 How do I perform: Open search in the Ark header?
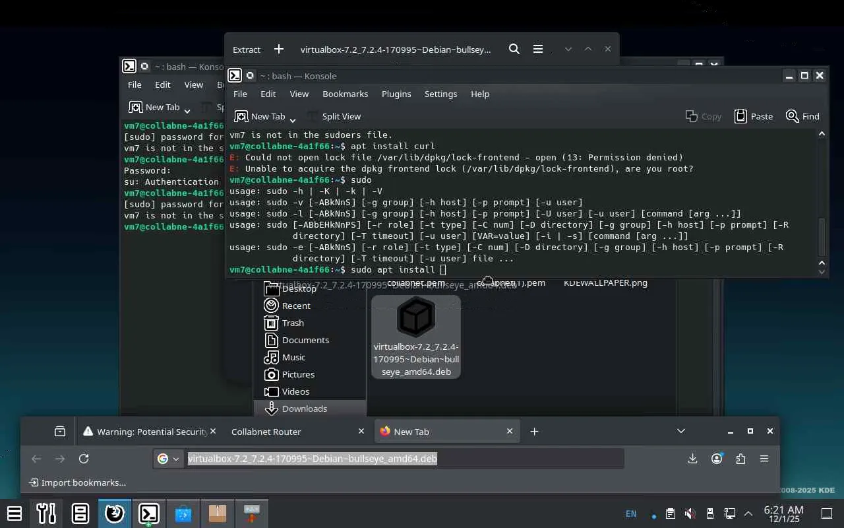pos(514,49)
